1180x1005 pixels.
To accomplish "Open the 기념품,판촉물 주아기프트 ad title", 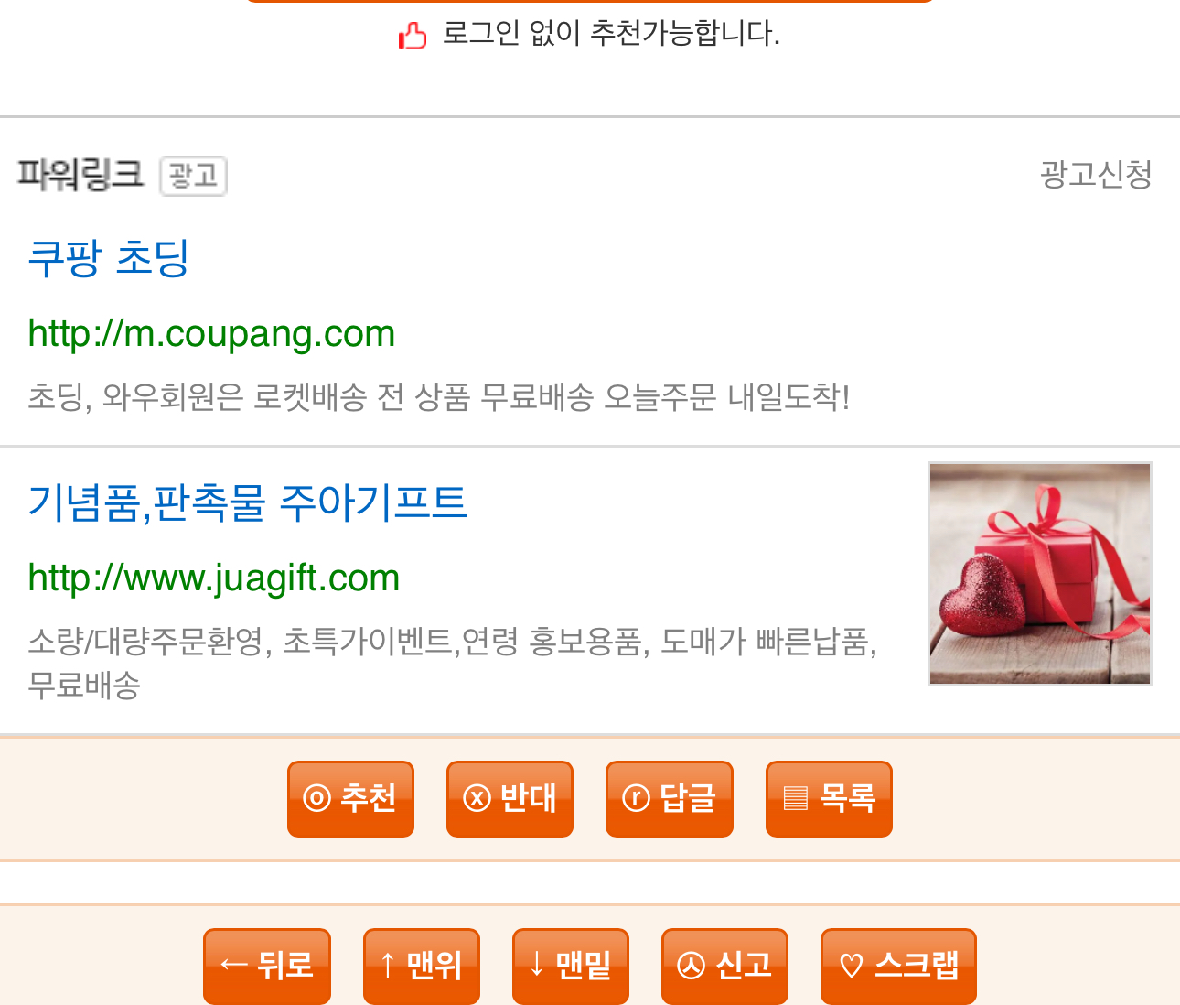I will pyautogui.click(x=247, y=502).
